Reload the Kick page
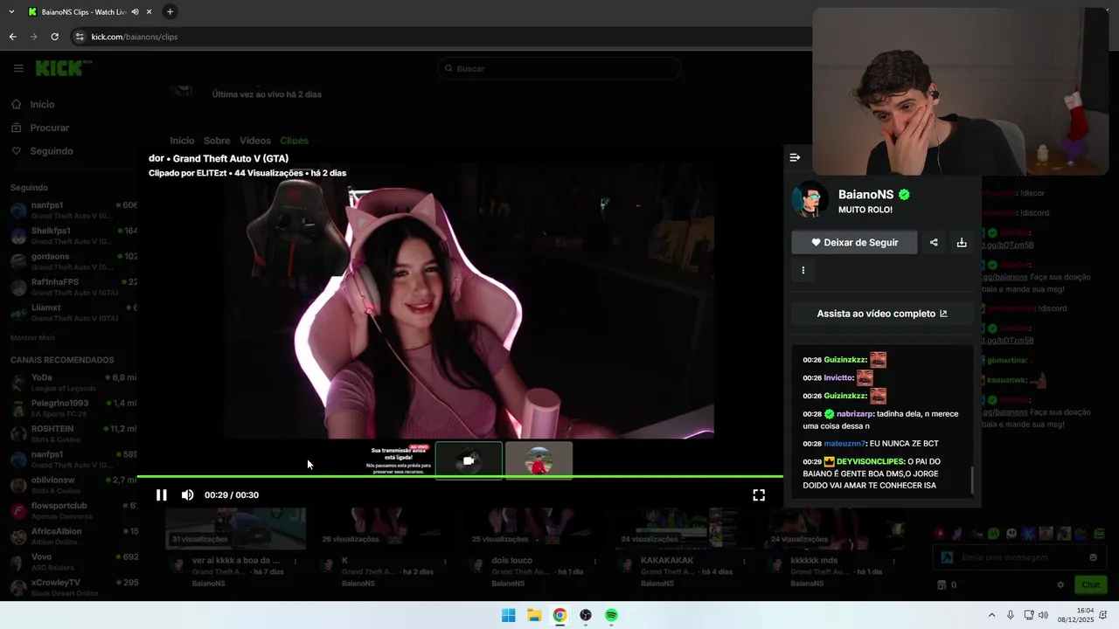Viewport: 1119px width, 629px height. 54,37
